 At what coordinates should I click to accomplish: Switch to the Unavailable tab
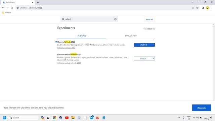pos(131,36)
